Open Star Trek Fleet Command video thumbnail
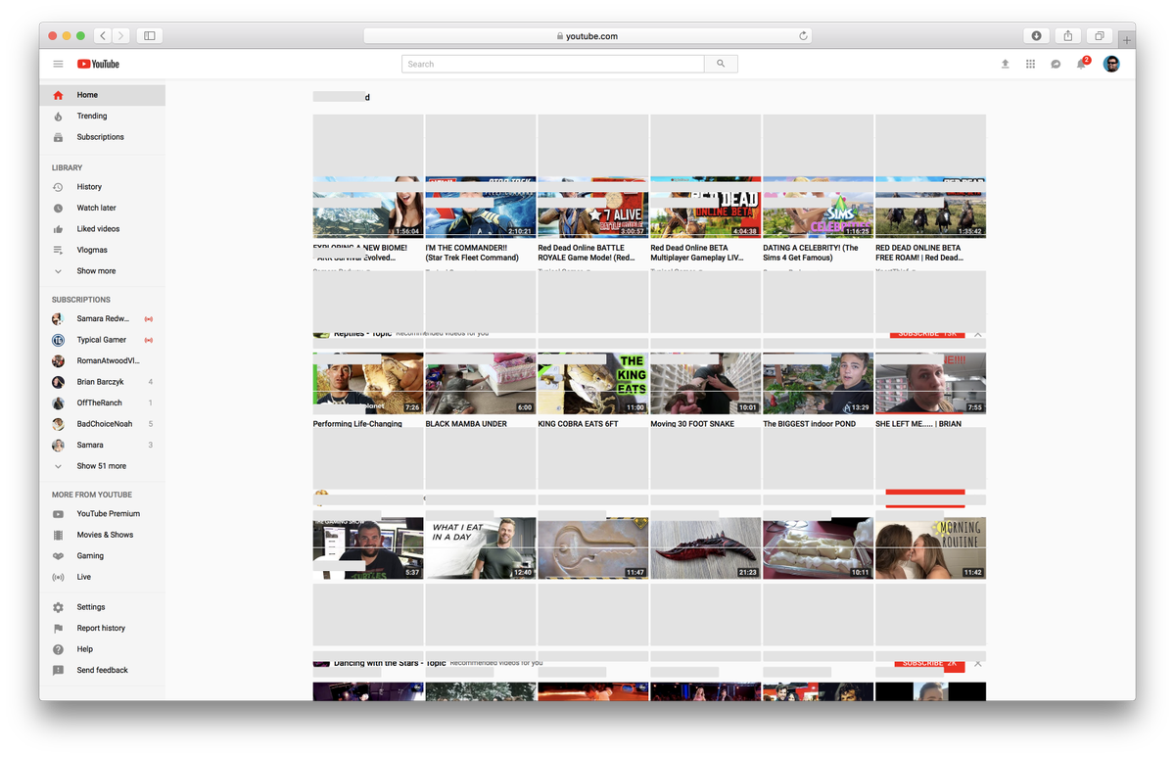Screen dimensions: 1175x757 (x=481, y=207)
